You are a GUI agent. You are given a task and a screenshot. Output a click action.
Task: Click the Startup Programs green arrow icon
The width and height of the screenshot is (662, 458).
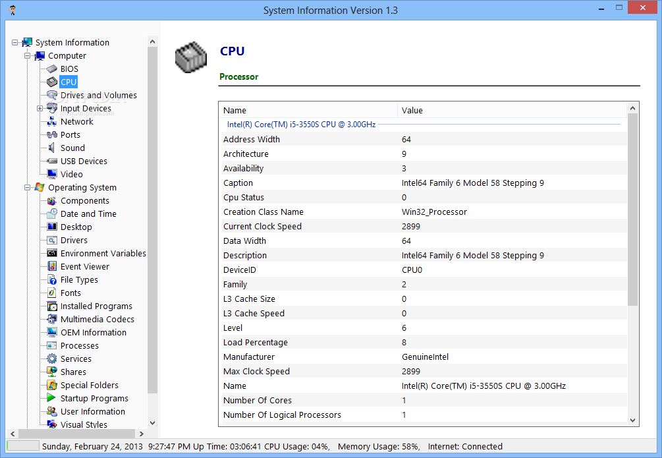click(51, 398)
